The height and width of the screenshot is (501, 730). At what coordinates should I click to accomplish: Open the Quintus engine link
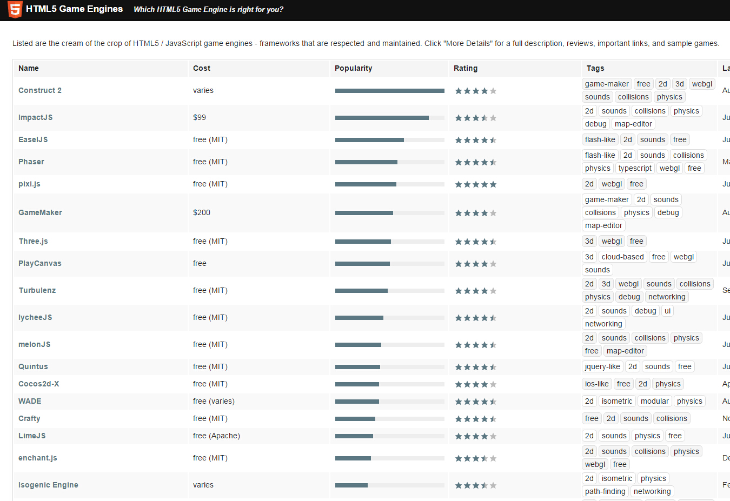point(33,366)
